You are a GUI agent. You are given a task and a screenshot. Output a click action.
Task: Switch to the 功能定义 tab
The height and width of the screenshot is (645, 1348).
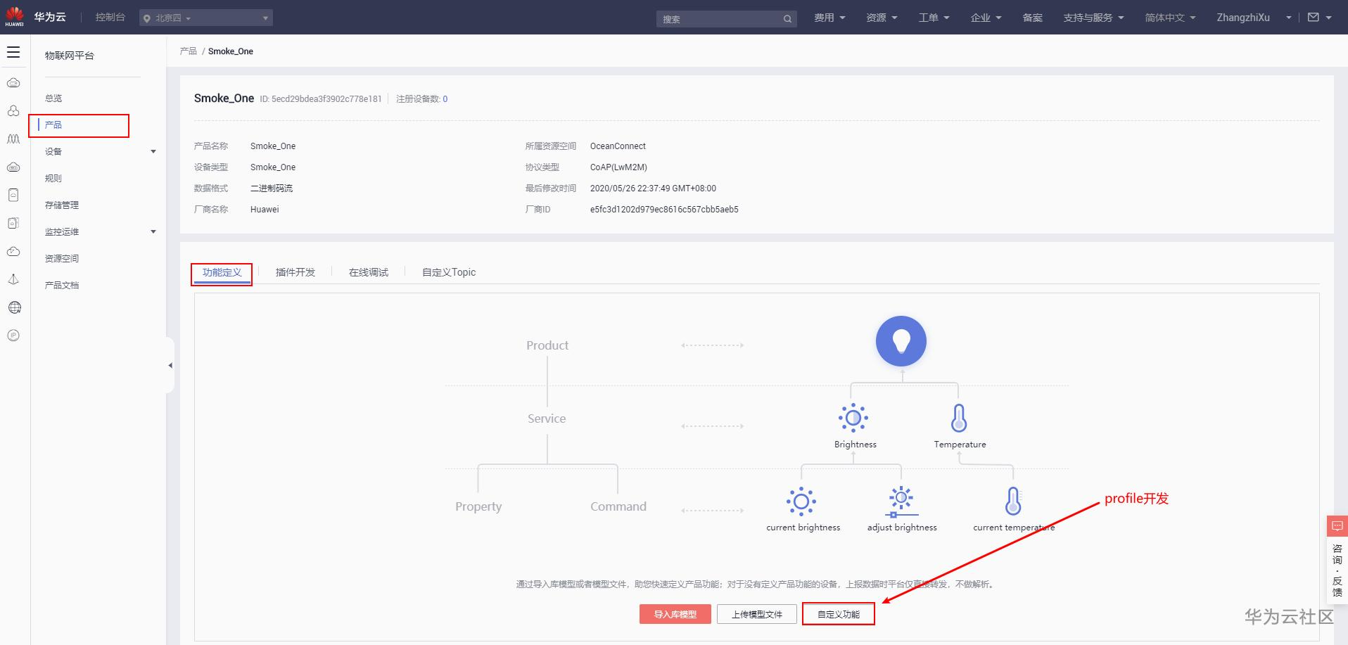click(x=222, y=273)
